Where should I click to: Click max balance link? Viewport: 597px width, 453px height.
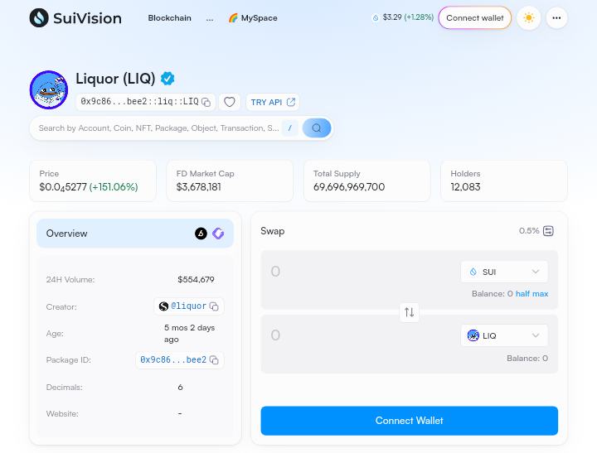[540, 294]
